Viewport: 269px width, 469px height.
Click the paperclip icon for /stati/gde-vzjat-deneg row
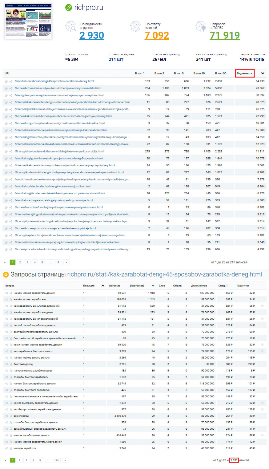pyautogui.click(x=6, y=95)
